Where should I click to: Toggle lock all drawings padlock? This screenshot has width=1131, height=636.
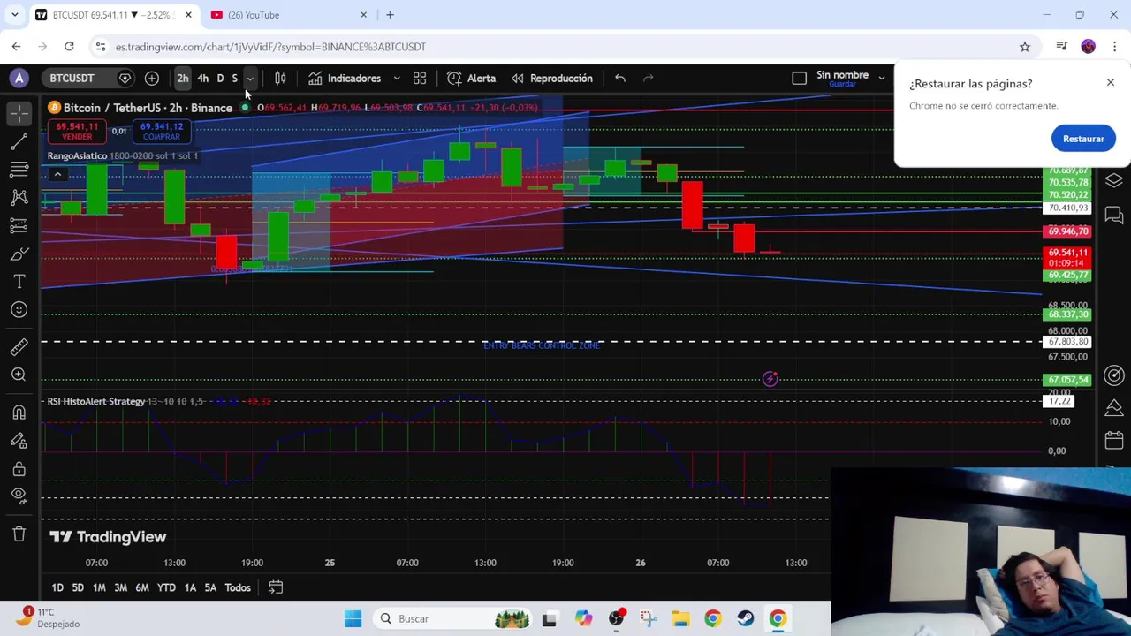coord(19,468)
